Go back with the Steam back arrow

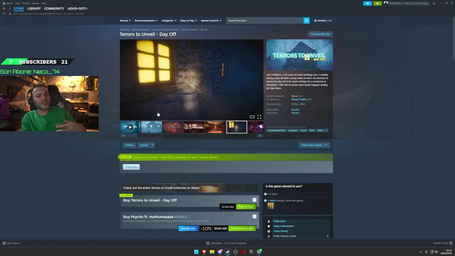click(x=4, y=8)
